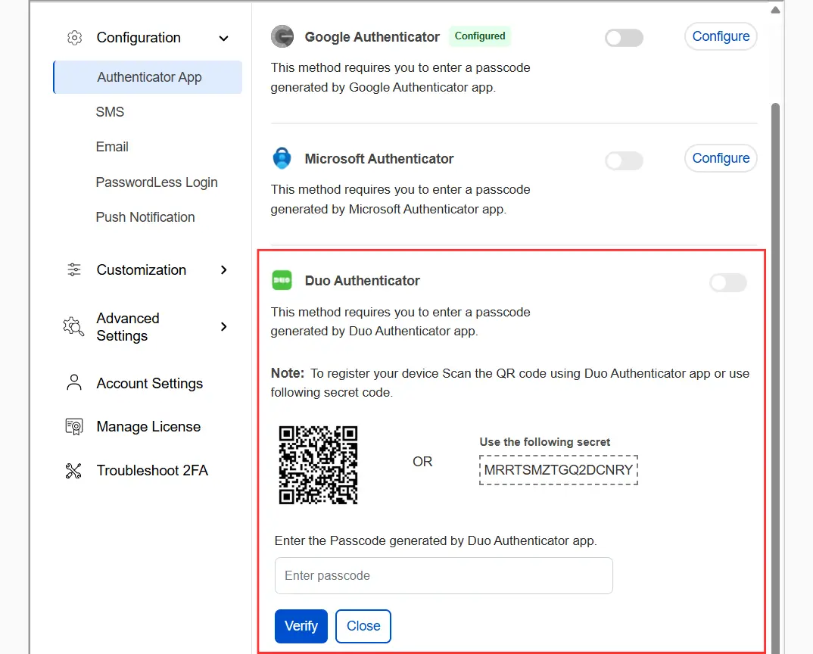Screen dimensions: 813x654
Task: Click the scrollbar up arrow
Action: coord(776,10)
